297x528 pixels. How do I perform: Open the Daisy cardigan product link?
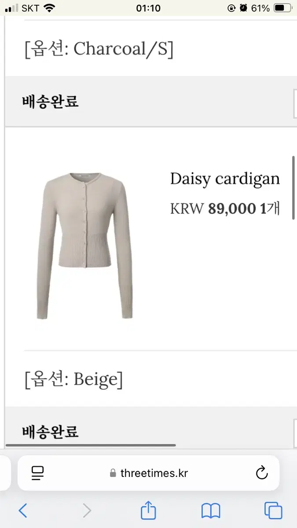coord(225,179)
